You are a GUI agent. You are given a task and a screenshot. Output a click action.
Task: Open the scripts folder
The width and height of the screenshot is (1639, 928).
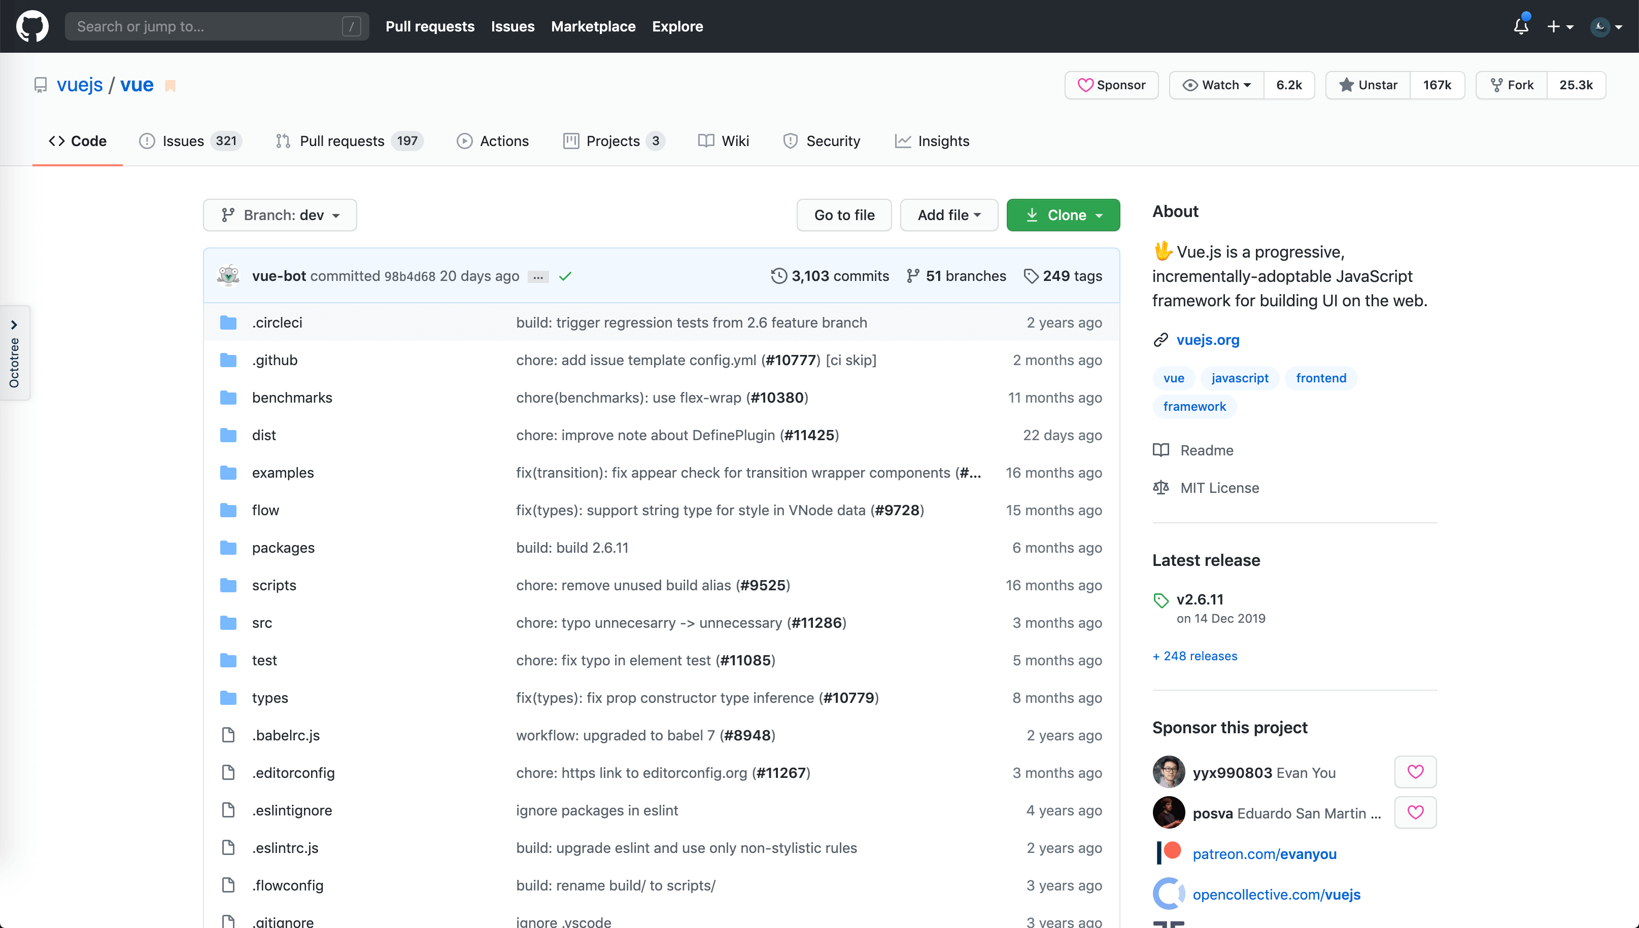[274, 585]
